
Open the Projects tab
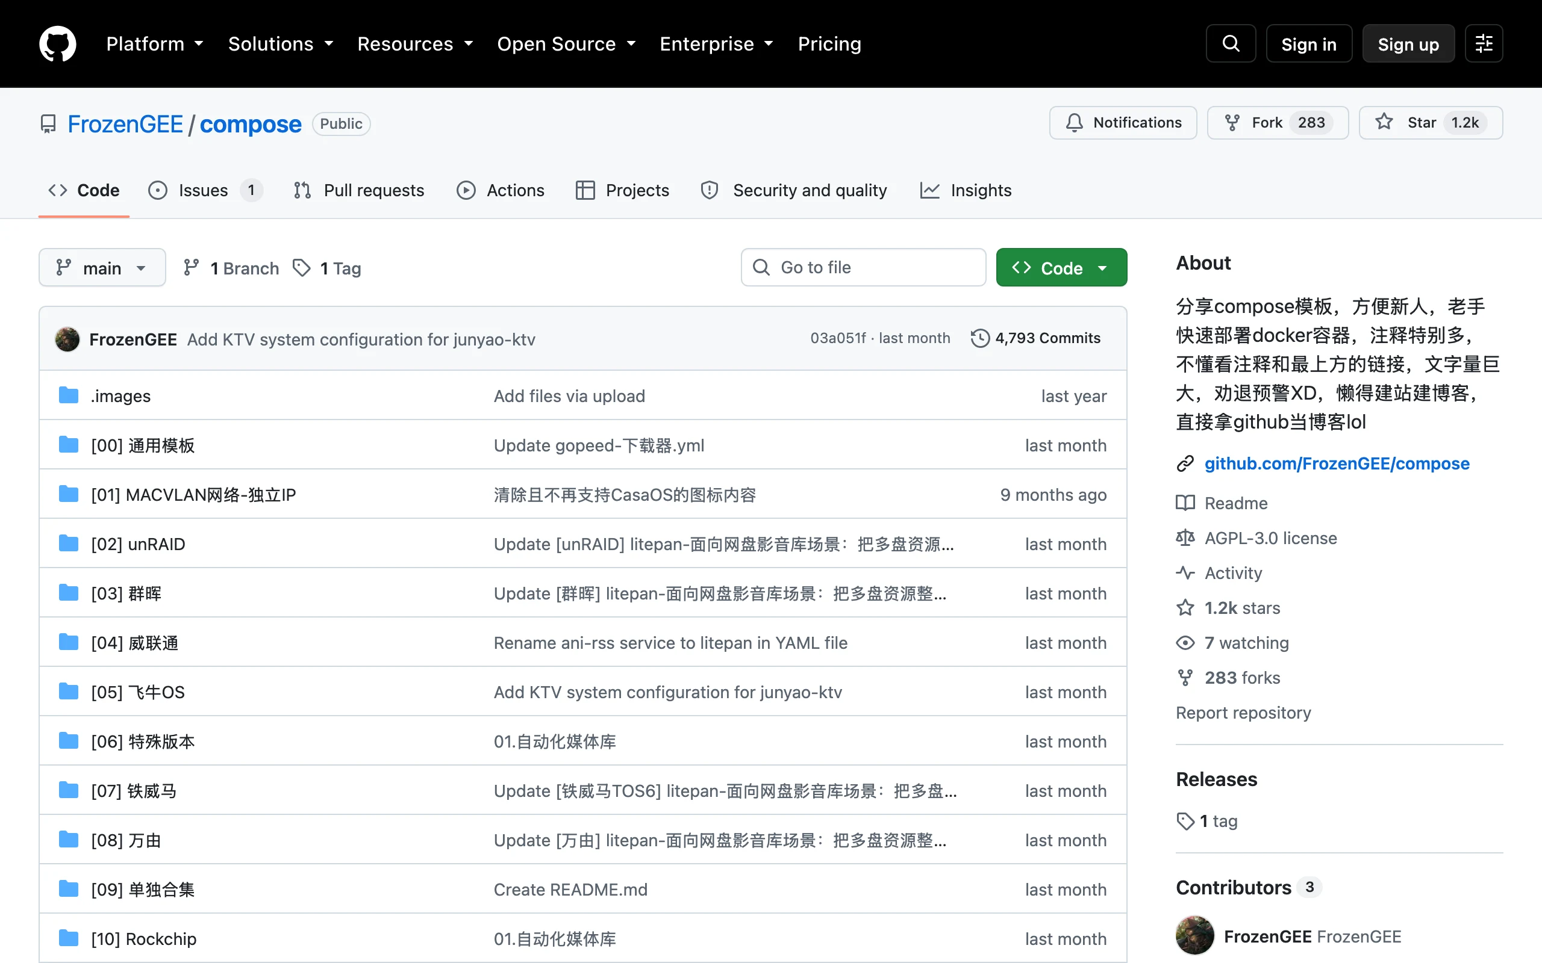[x=622, y=190]
